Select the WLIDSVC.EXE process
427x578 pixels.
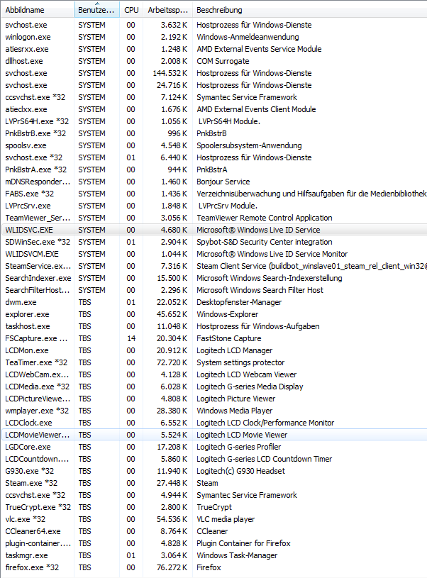tap(214, 230)
